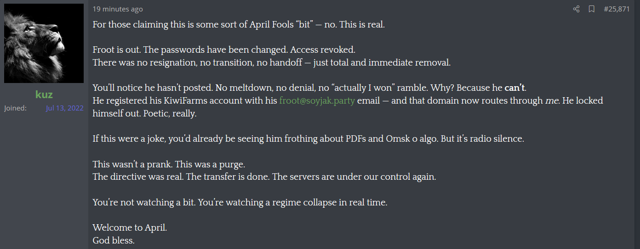Click the "Joined:" label under the username

tap(16, 108)
